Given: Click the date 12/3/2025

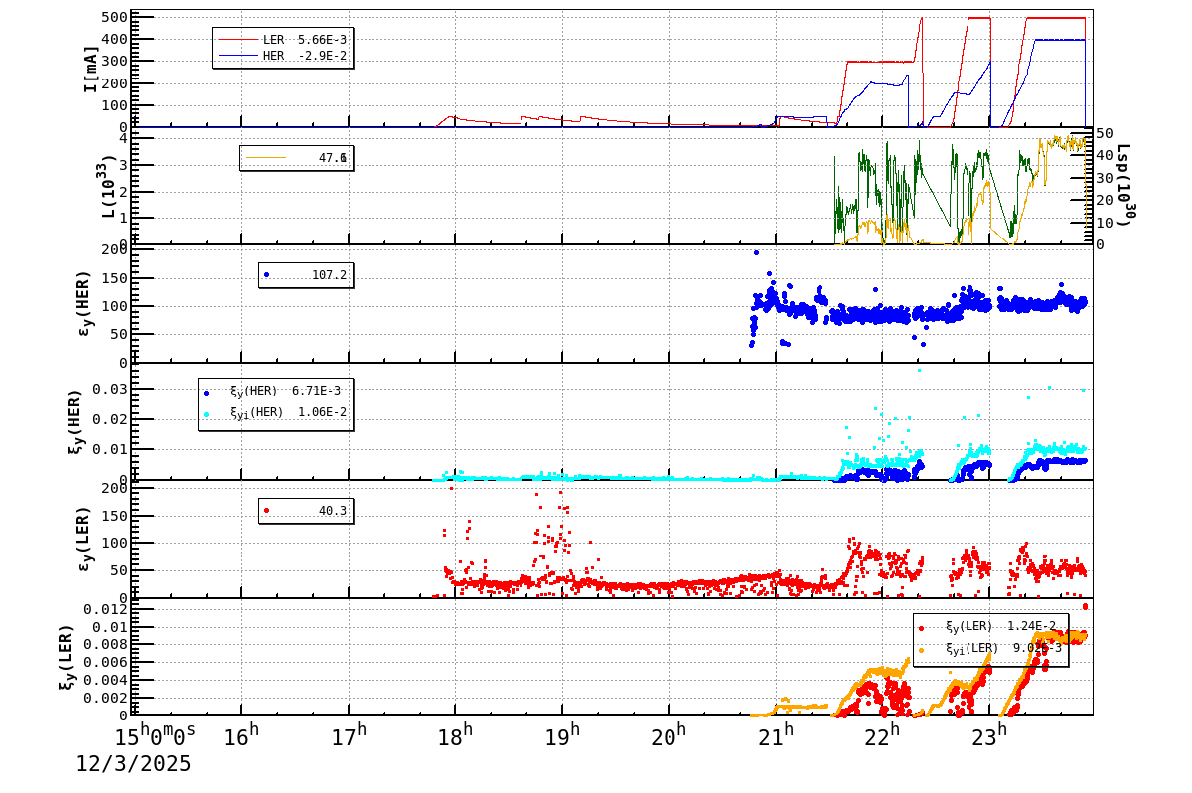Looking at the screenshot, I should point(134,764).
